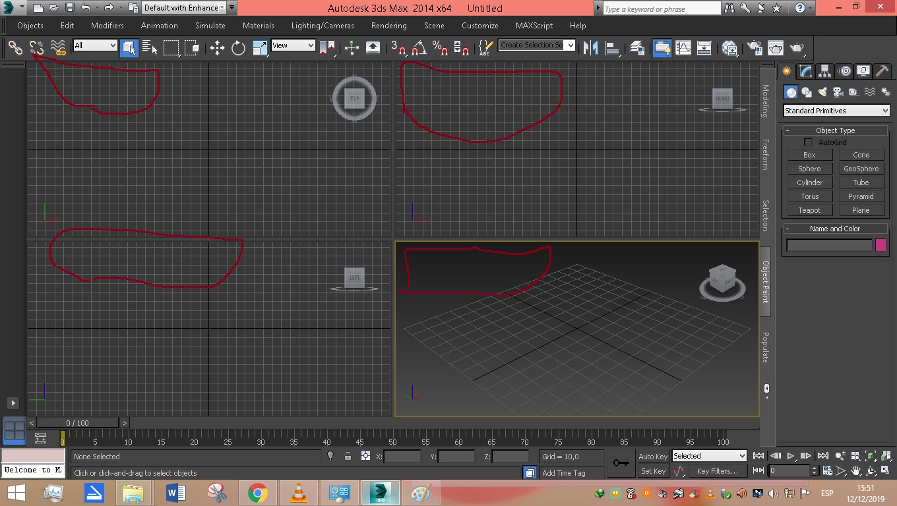The width and height of the screenshot is (897, 506).
Task: Open the Create Selection Set dropdown
Action: pyautogui.click(x=537, y=45)
